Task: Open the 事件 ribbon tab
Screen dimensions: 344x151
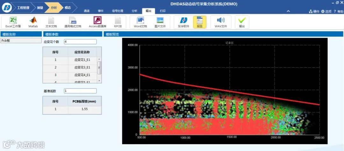Action: pyautogui.click(x=101, y=11)
